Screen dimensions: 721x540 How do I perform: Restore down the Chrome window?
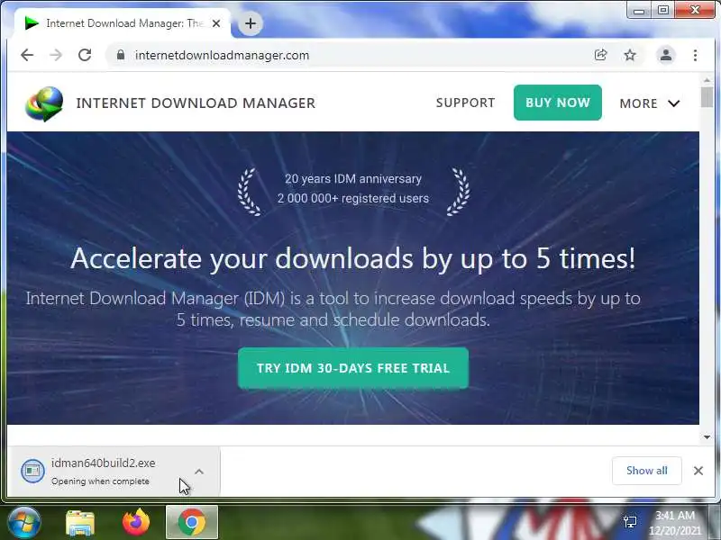662,10
